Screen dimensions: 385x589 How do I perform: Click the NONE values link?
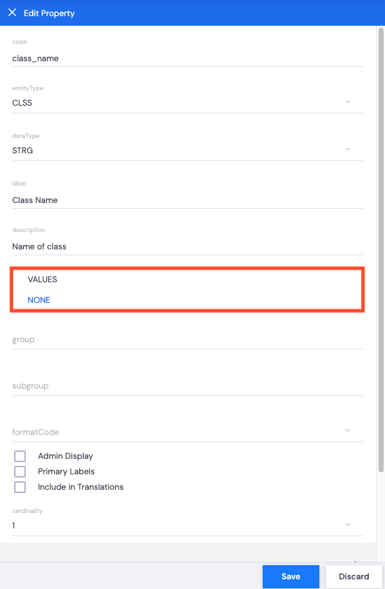pyautogui.click(x=39, y=300)
